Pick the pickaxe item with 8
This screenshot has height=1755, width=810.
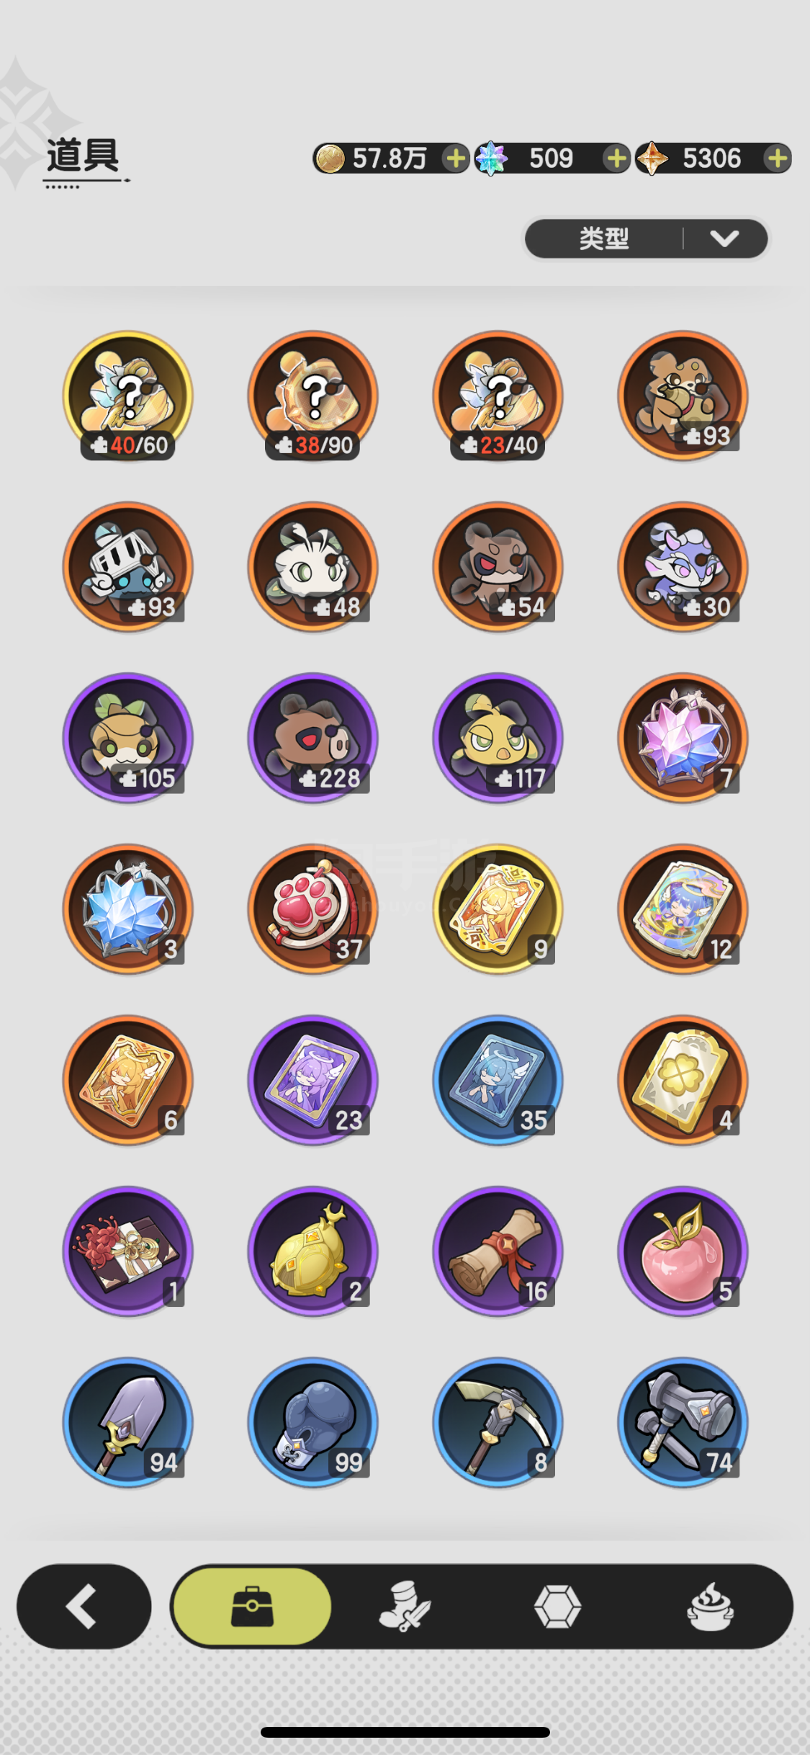click(498, 1423)
